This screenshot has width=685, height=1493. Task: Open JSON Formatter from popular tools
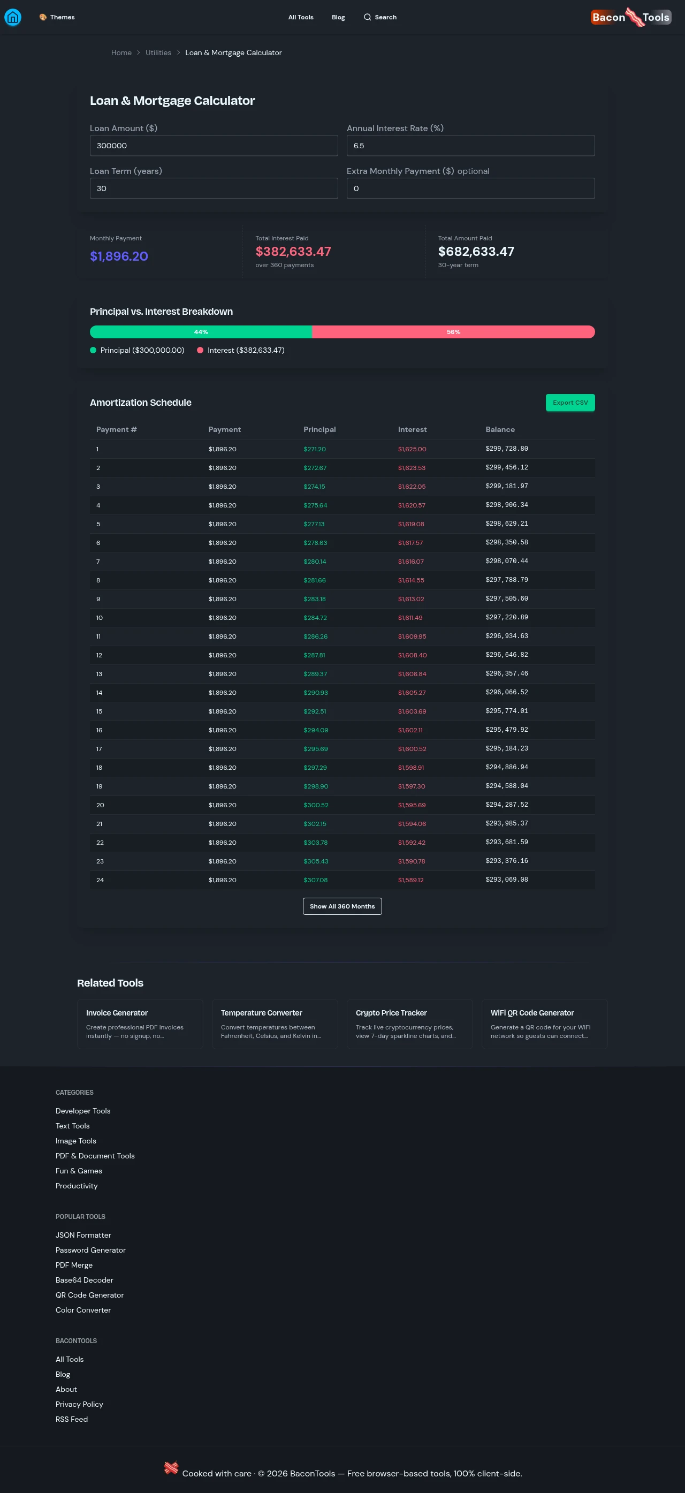point(83,1234)
